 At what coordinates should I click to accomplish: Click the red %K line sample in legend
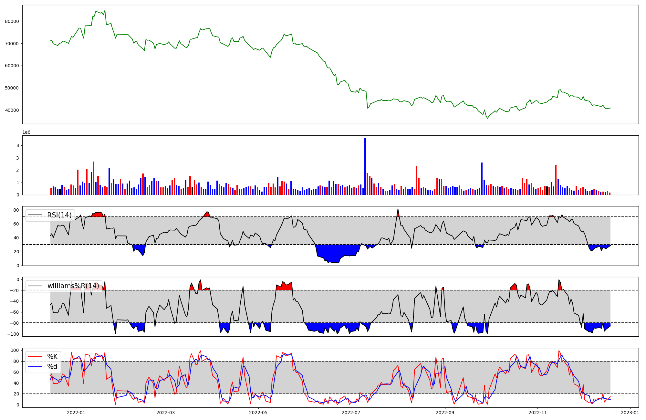(x=35, y=357)
